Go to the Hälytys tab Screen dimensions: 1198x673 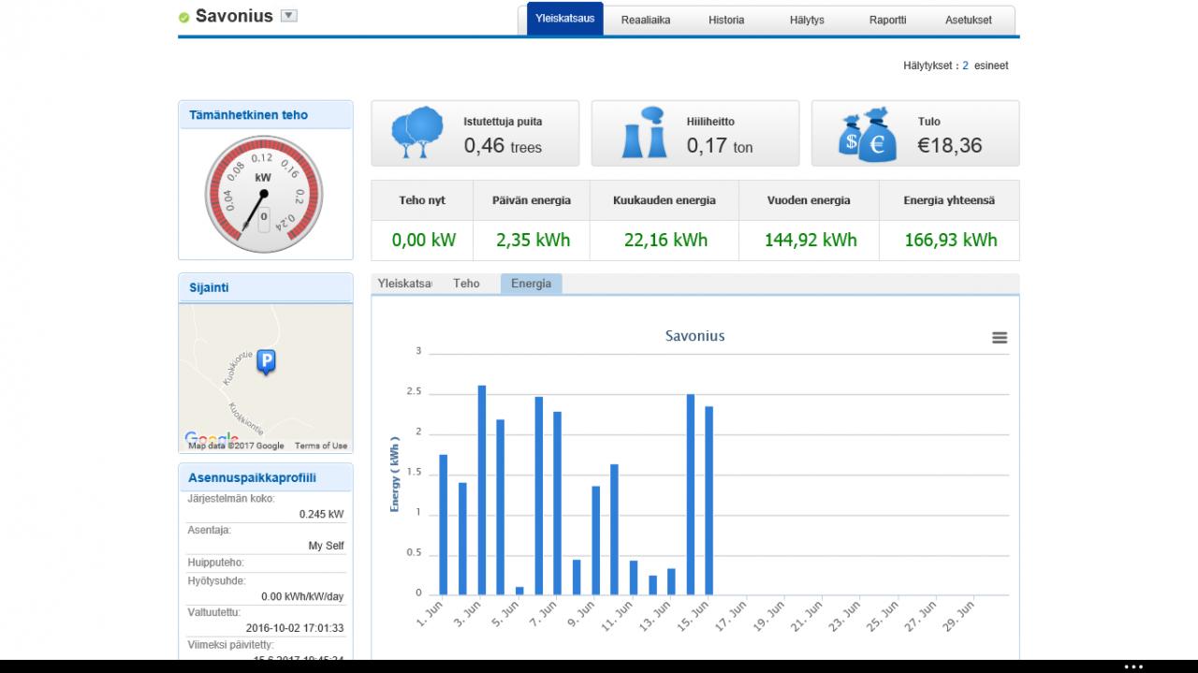click(807, 20)
